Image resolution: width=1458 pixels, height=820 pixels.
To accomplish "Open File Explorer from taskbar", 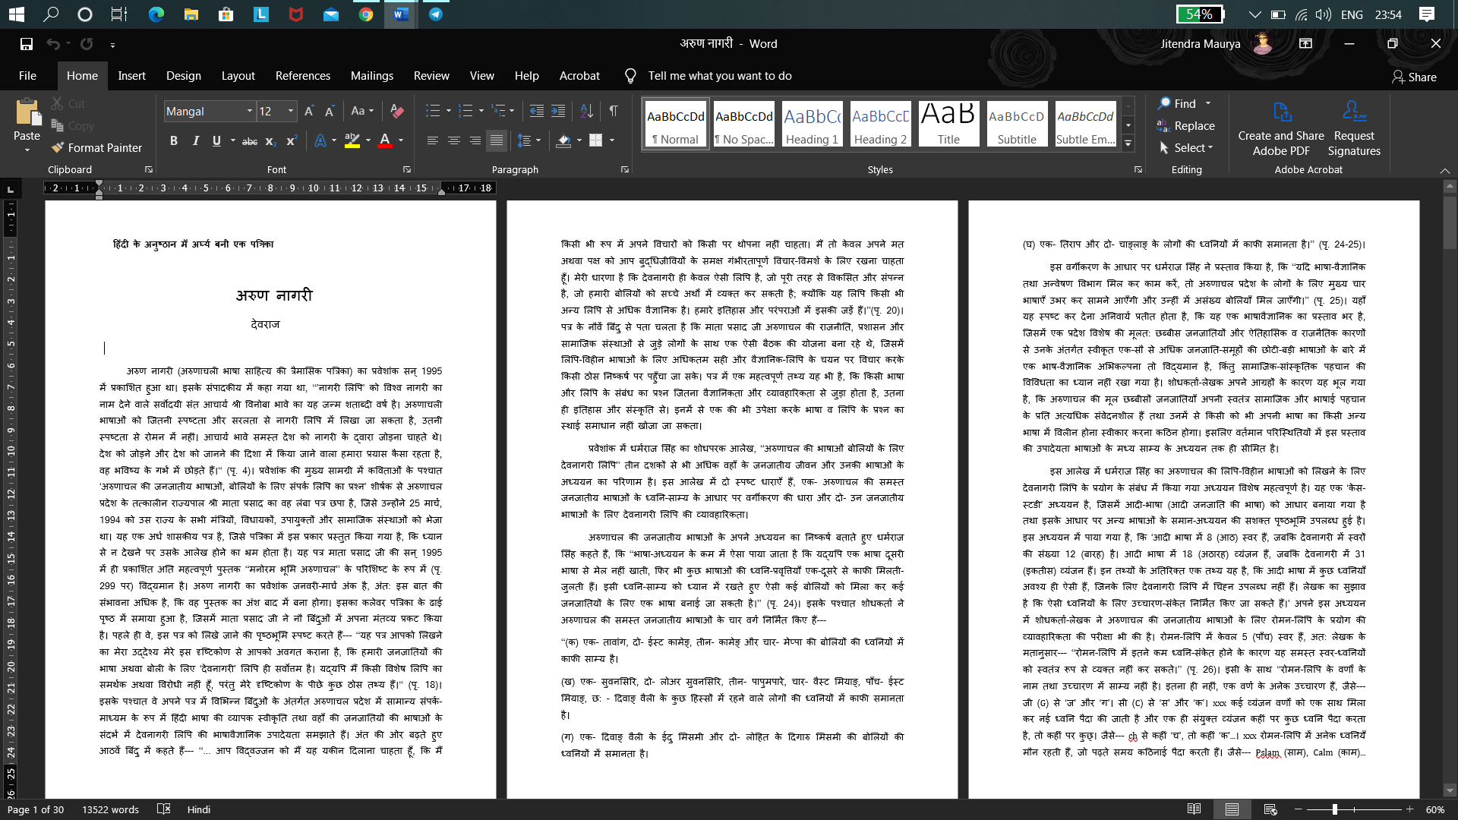I will tap(191, 14).
